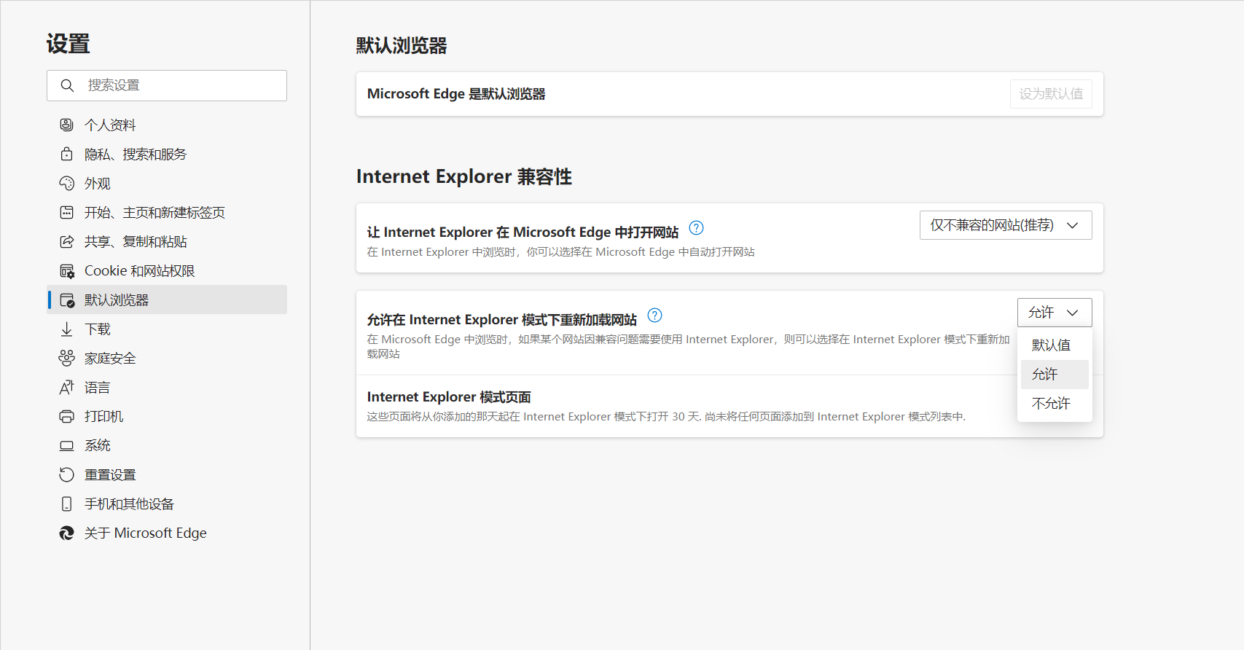
Task: Click the lock icon for 隐私、搜索和服务
Action: point(66,154)
